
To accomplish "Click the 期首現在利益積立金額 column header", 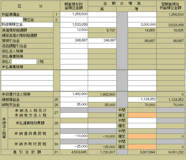I will point(74,6).
